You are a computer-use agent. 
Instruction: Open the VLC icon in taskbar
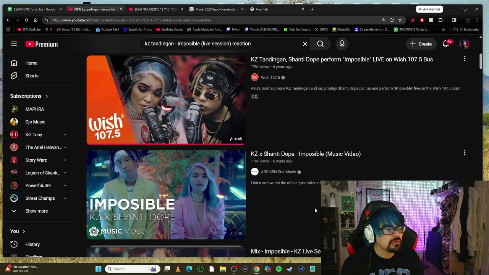tap(178, 269)
